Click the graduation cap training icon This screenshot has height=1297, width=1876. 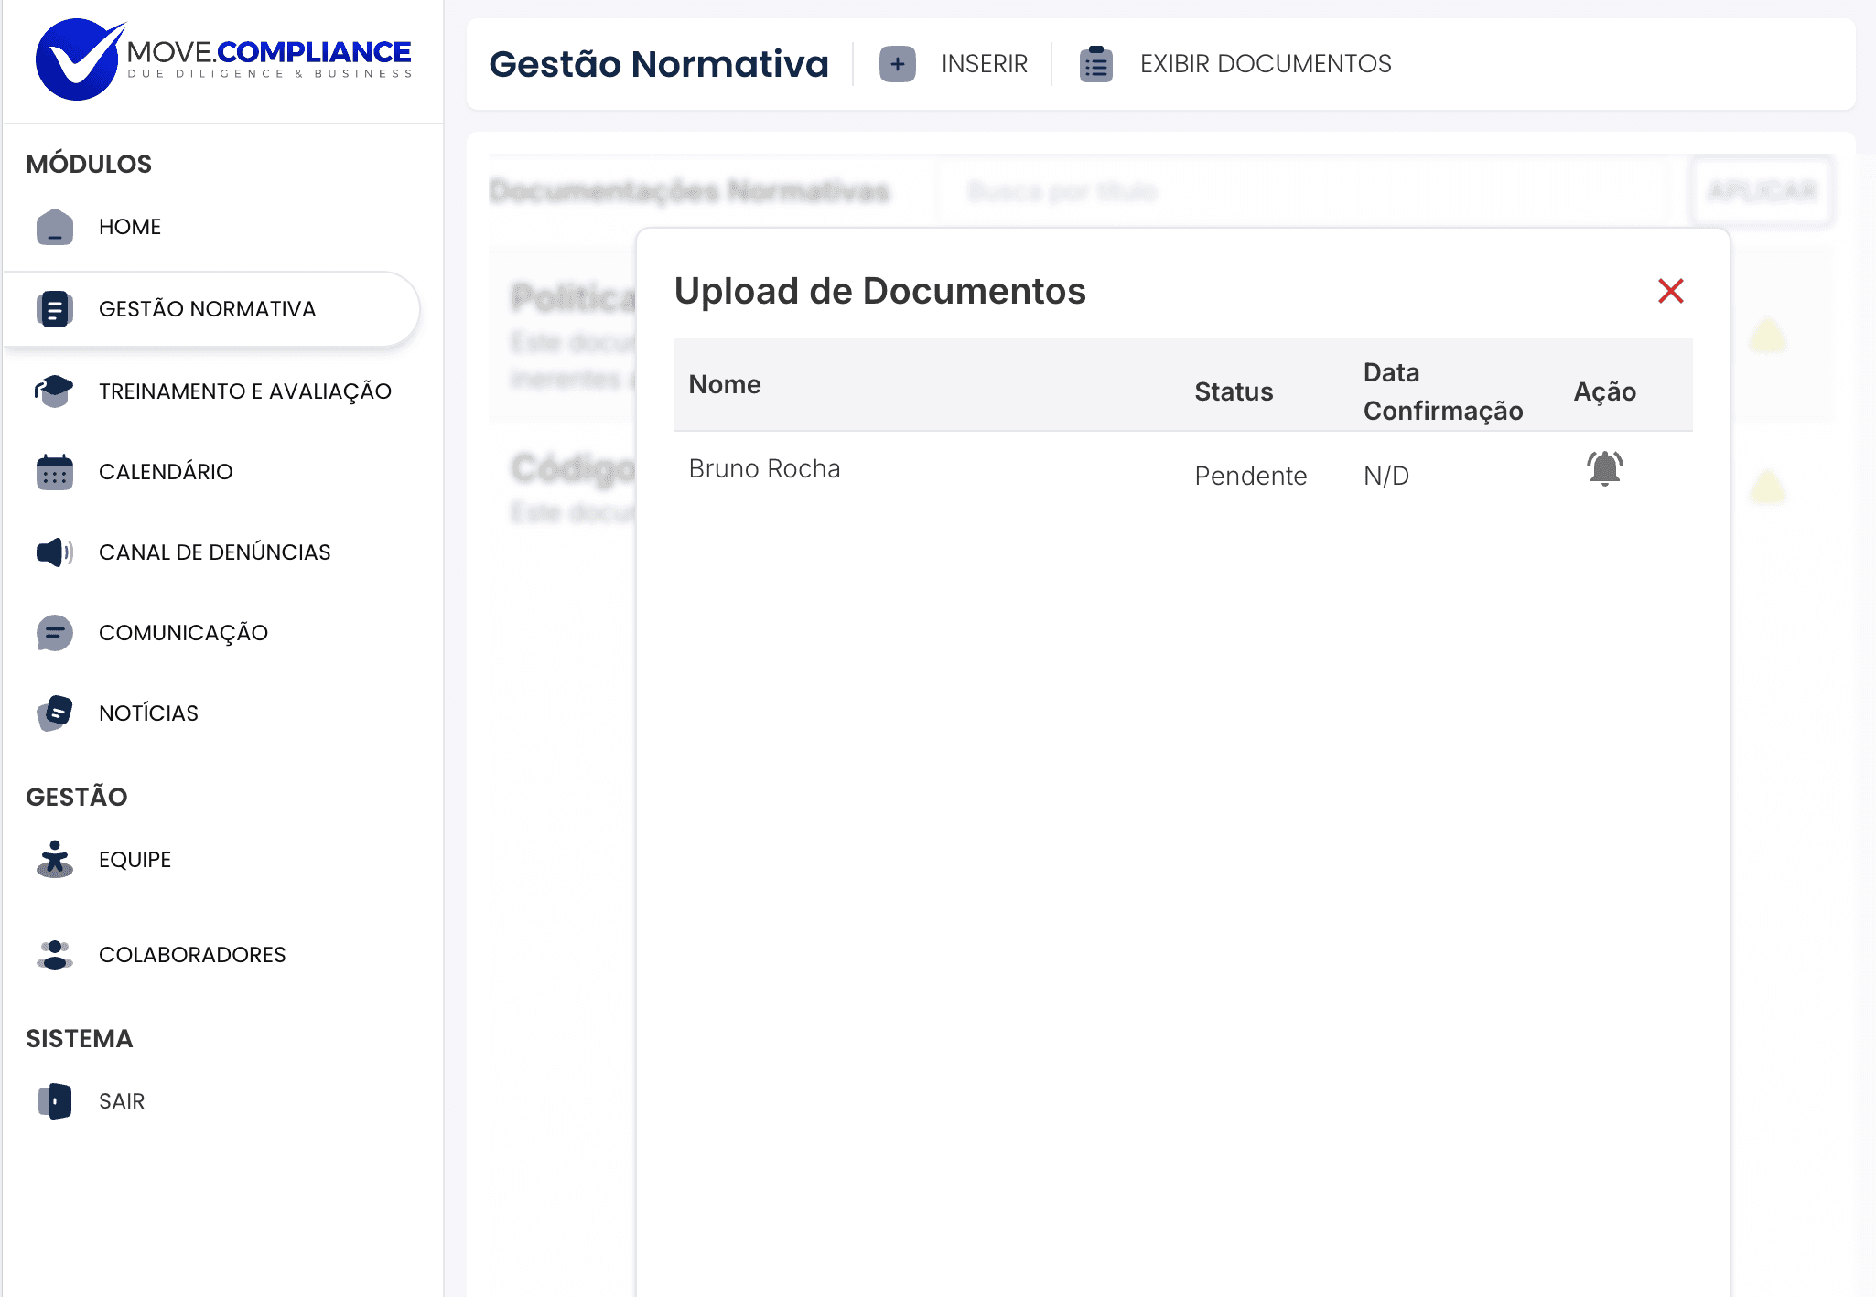point(55,391)
